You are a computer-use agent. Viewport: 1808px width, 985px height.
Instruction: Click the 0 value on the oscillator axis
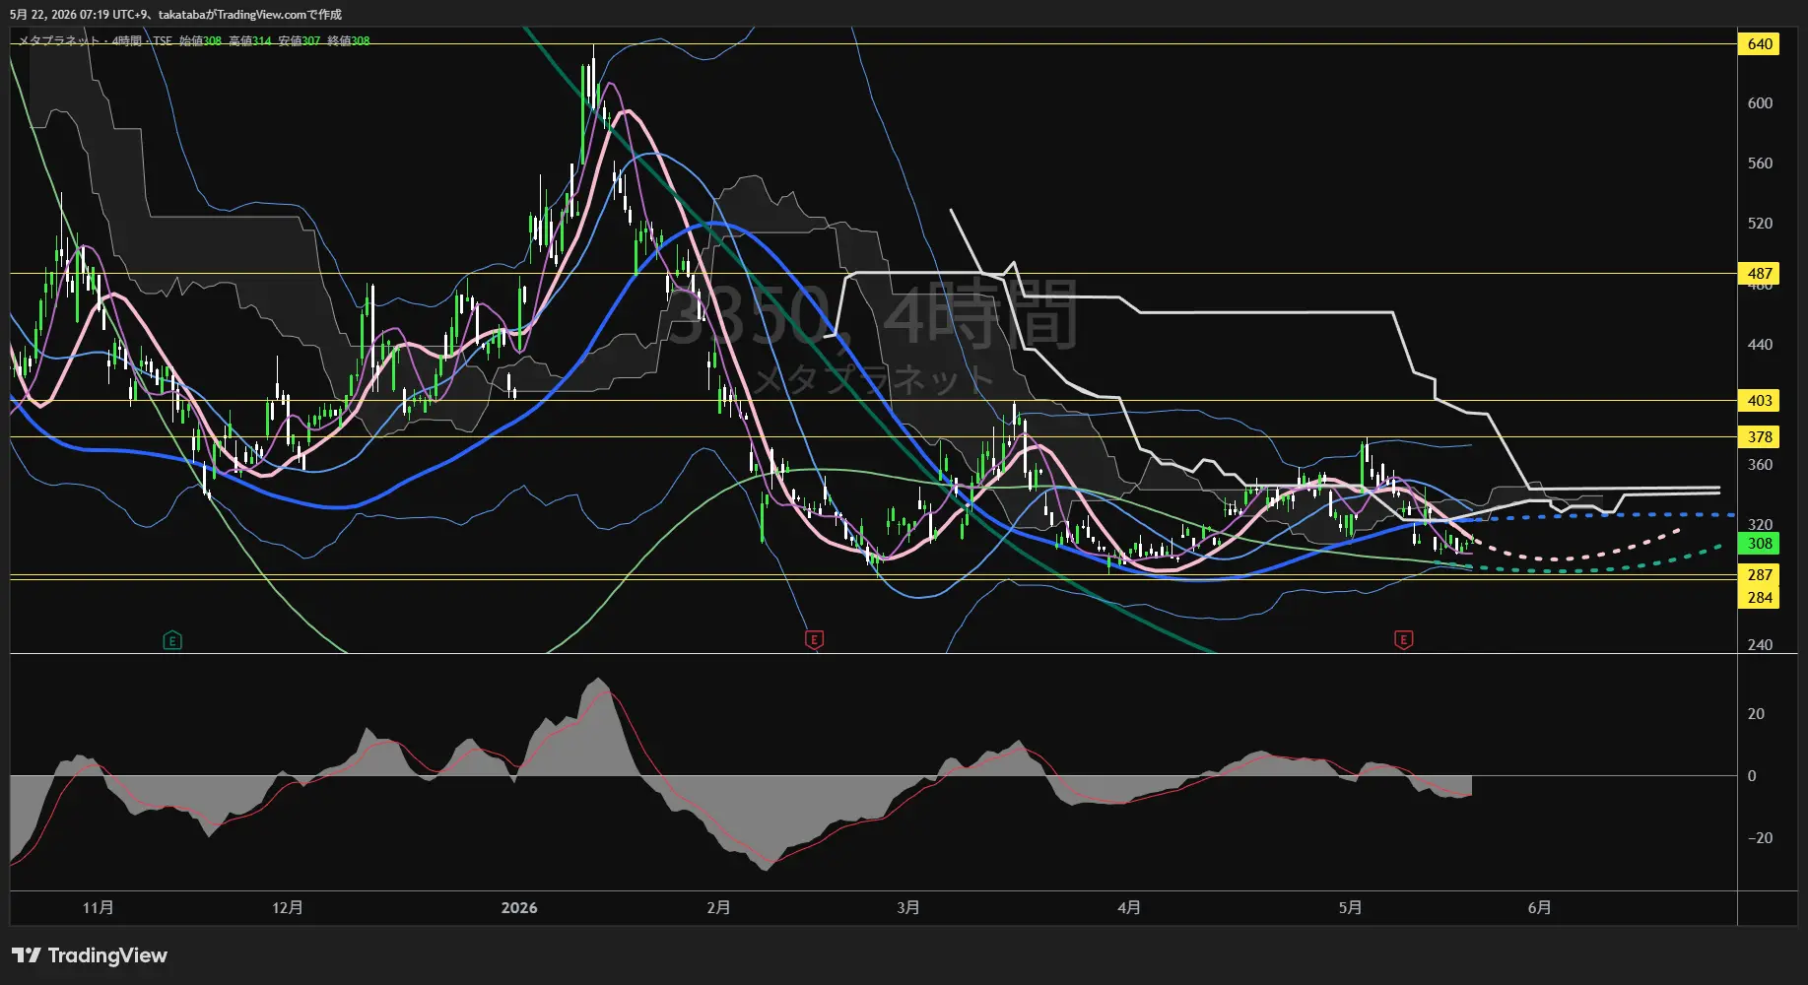pyautogui.click(x=1752, y=776)
